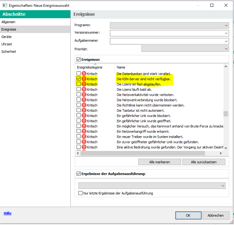Click critical icon for 'Die Netzwerkaktivität wurde verboten'
Image resolution: width=234 pixels, height=225 pixels.
[84, 94]
